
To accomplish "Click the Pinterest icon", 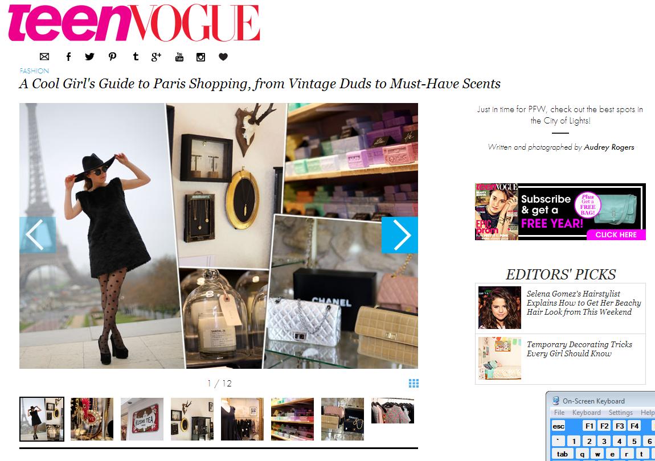I will click(x=112, y=57).
